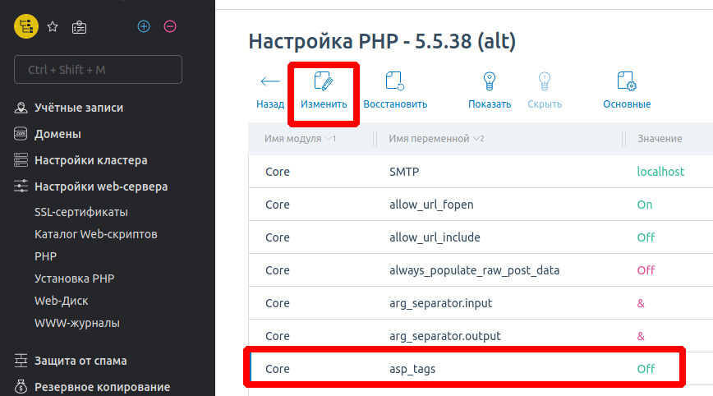This screenshot has width=713, height=396.
Task: Expand Настройки кластера section
Action: click(91, 160)
